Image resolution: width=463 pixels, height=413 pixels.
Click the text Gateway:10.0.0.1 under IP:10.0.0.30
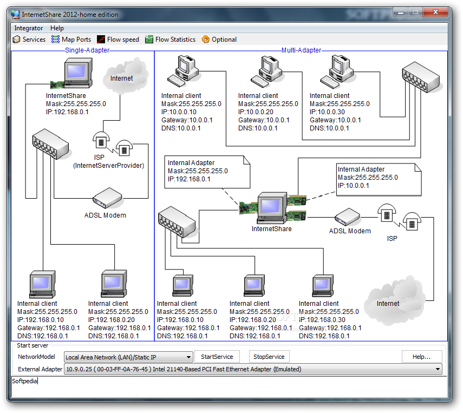tap(335, 120)
